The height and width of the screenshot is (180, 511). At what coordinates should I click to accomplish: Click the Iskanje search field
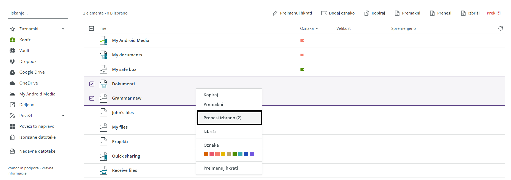point(38,13)
